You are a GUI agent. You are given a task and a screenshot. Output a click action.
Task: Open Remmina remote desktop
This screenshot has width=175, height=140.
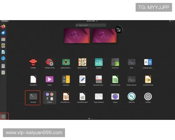point(132,98)
